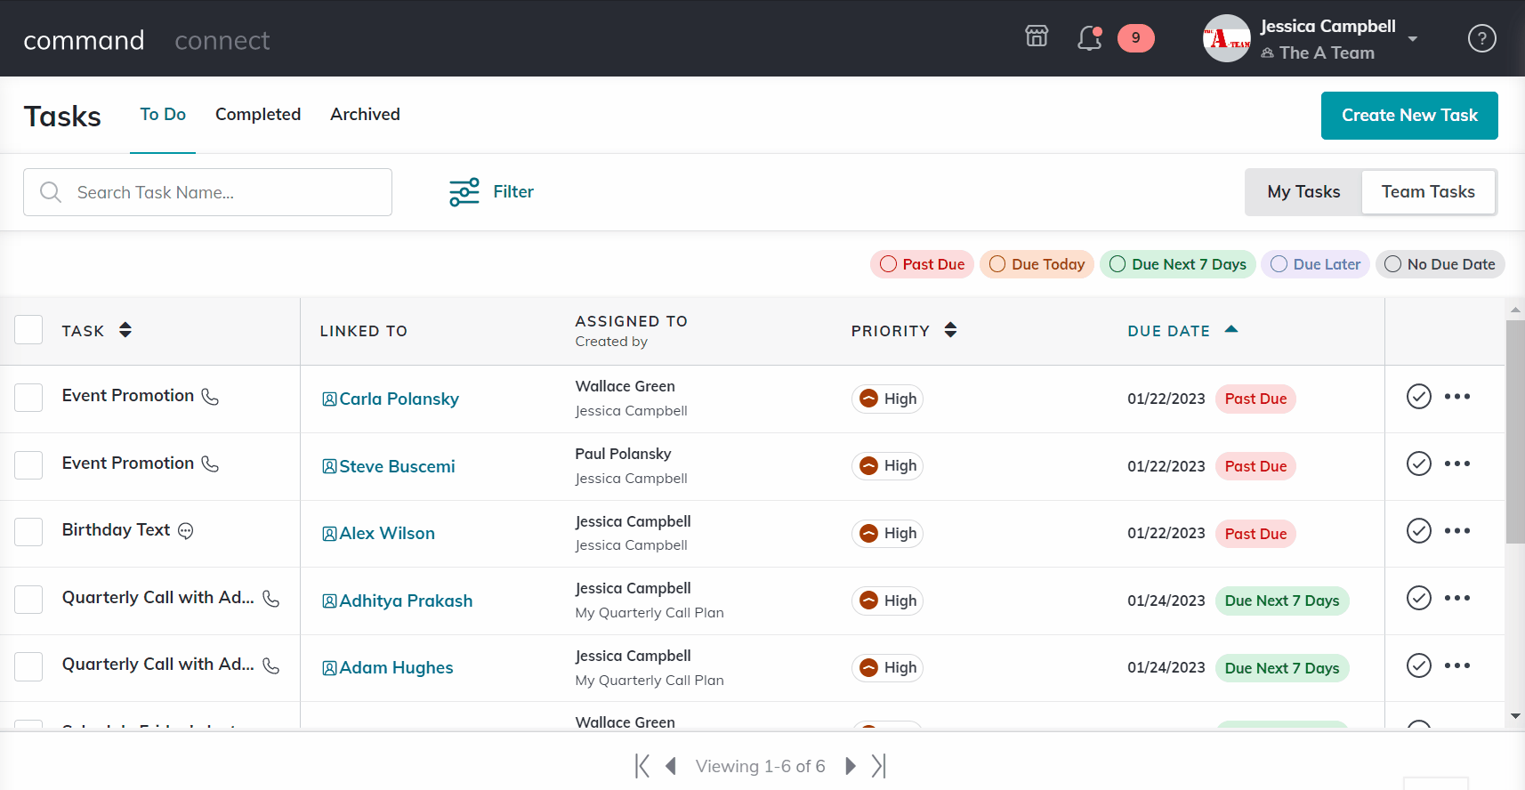Click the red 9 notification badge
The width and height of the screenshot is (1525, 790).
tap(1135, 38)
